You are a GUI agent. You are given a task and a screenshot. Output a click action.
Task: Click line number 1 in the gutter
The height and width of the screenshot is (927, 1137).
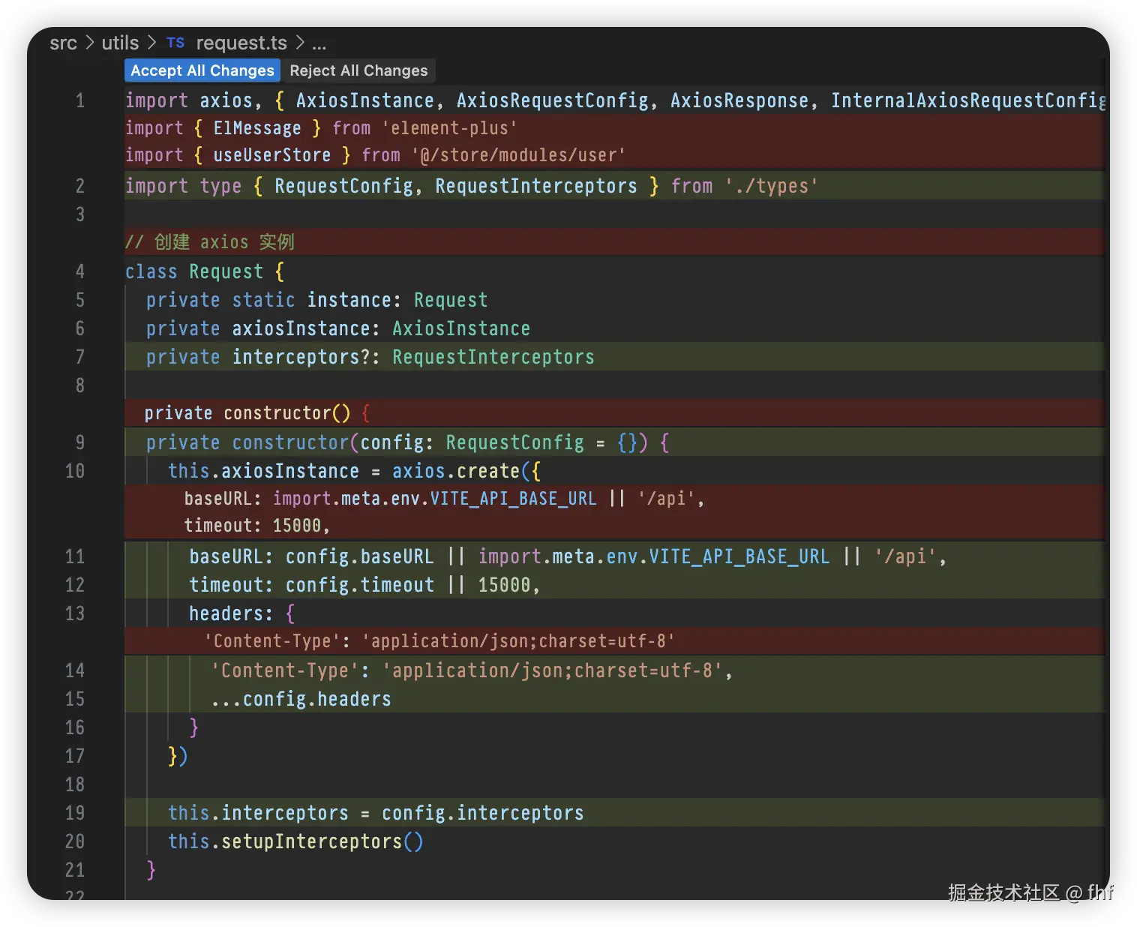click(x=80, y=100)
